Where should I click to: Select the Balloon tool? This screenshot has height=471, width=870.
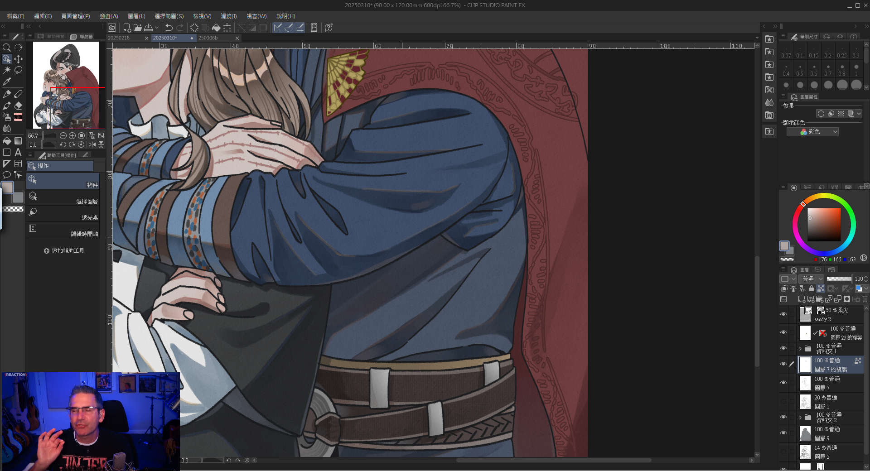[x=7, y=175]
